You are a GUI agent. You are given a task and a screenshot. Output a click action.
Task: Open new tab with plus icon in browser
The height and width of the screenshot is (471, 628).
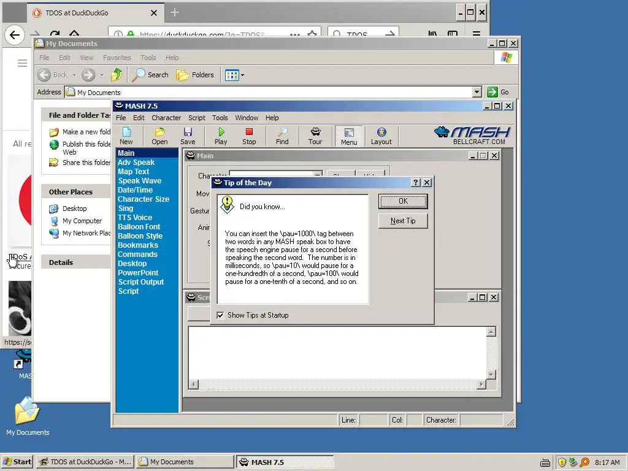tap(175, 12)
